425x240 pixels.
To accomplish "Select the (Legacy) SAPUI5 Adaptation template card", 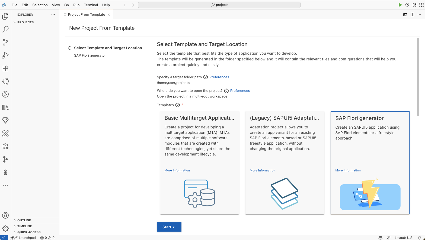I will point(285,163).
